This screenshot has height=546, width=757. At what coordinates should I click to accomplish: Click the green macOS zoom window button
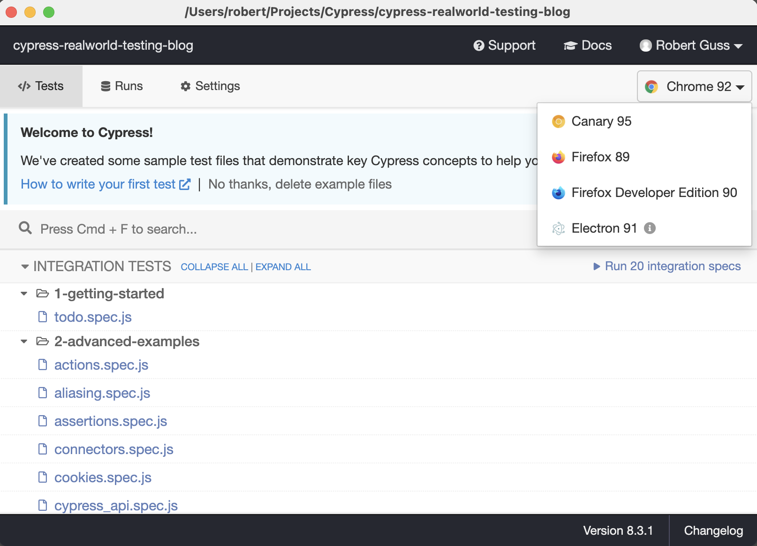point(49,12)
